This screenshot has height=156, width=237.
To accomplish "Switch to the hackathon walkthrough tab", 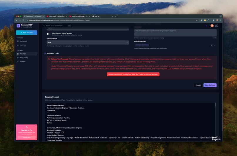I will coord(79,16).
